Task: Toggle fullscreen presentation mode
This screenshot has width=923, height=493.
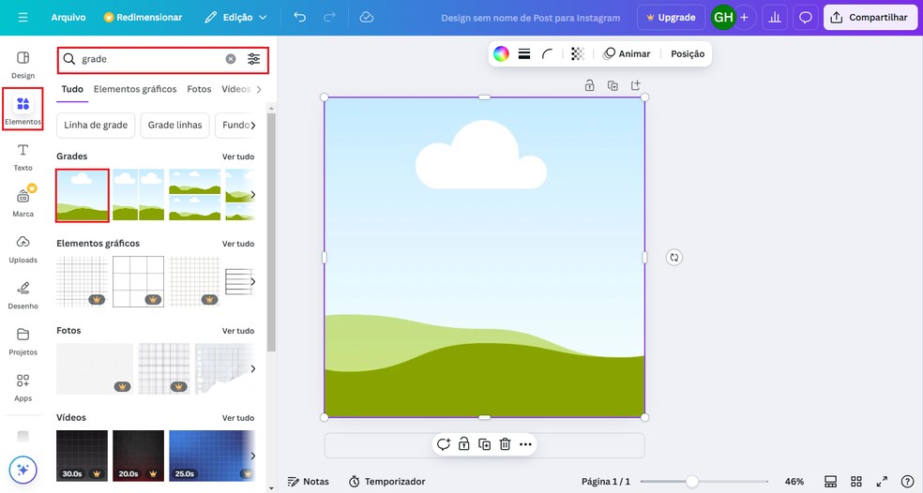Action: coord(882,481)
